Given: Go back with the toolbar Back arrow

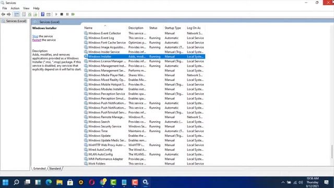Looking at the screenshot, I should (x=3, y=14).
